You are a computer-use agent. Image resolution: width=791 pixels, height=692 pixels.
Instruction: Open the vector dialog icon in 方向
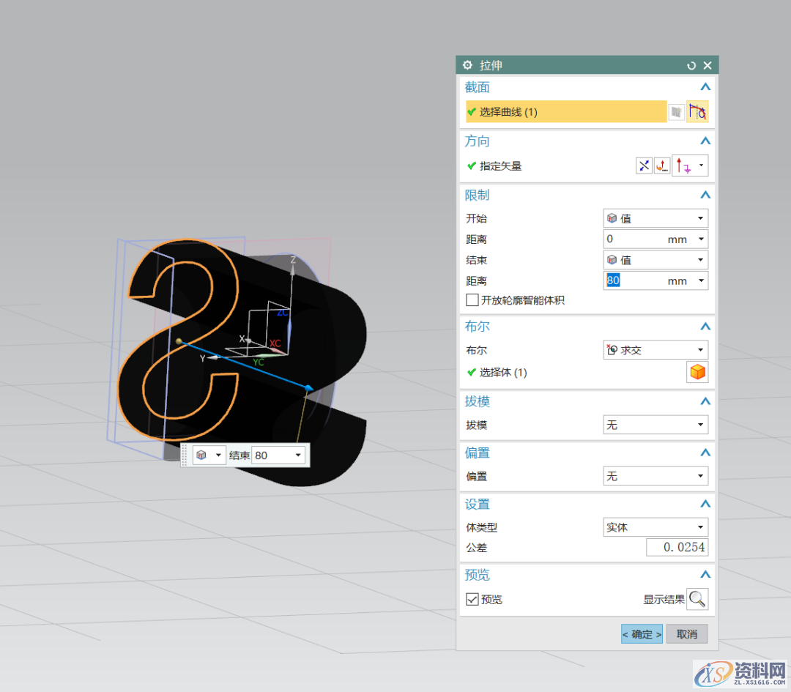click(x=662, y=165)
